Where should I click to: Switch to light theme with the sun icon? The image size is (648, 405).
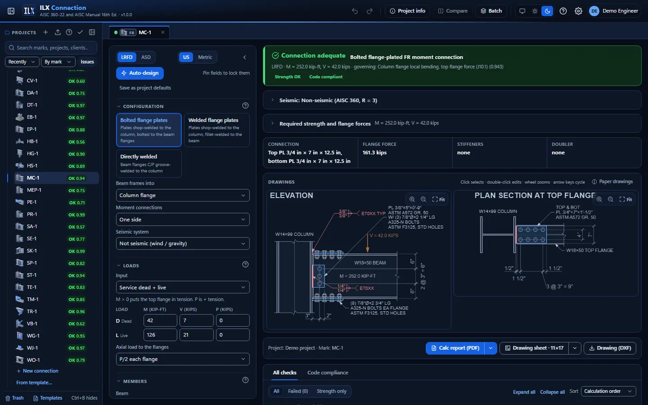pos(535,11)
